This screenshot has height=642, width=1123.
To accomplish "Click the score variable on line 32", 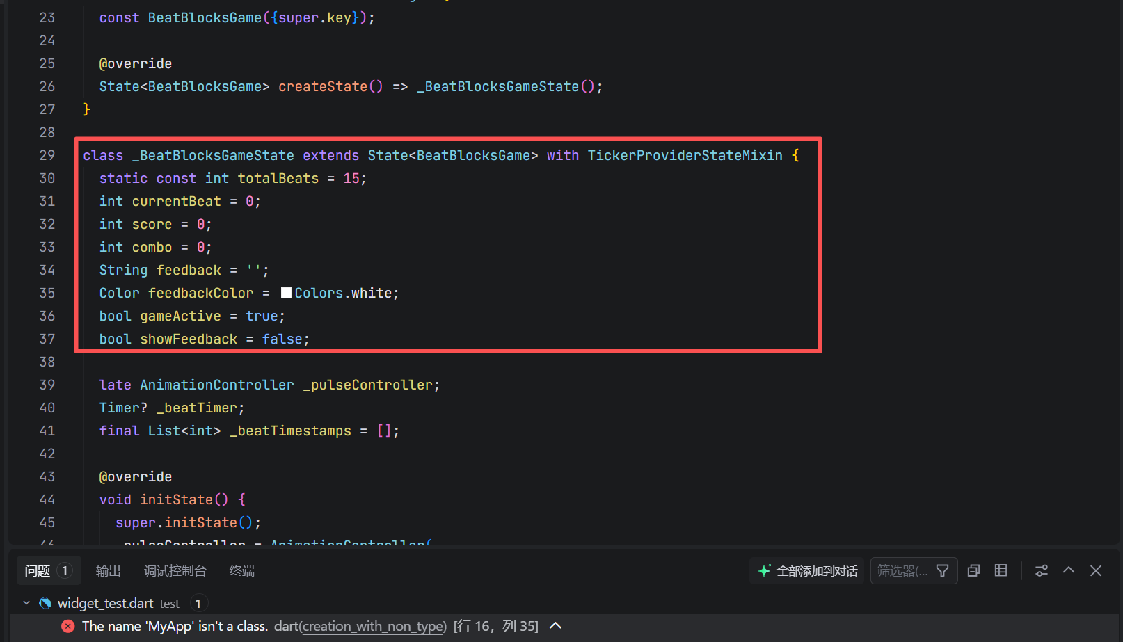I will tap(152, 224).
